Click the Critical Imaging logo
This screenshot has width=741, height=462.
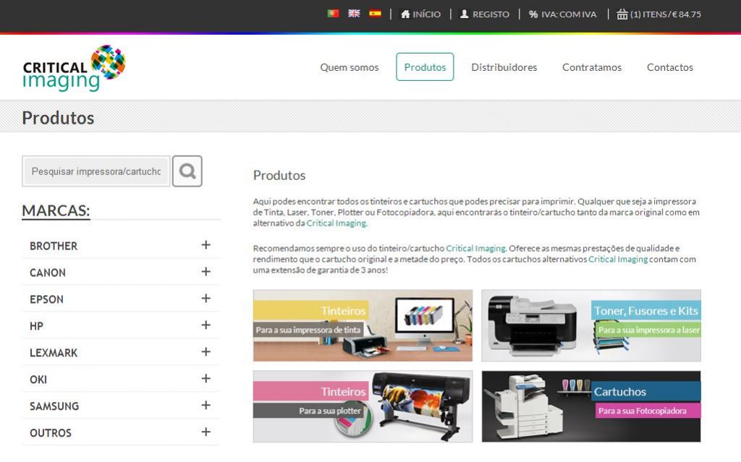tap(74, 68)
